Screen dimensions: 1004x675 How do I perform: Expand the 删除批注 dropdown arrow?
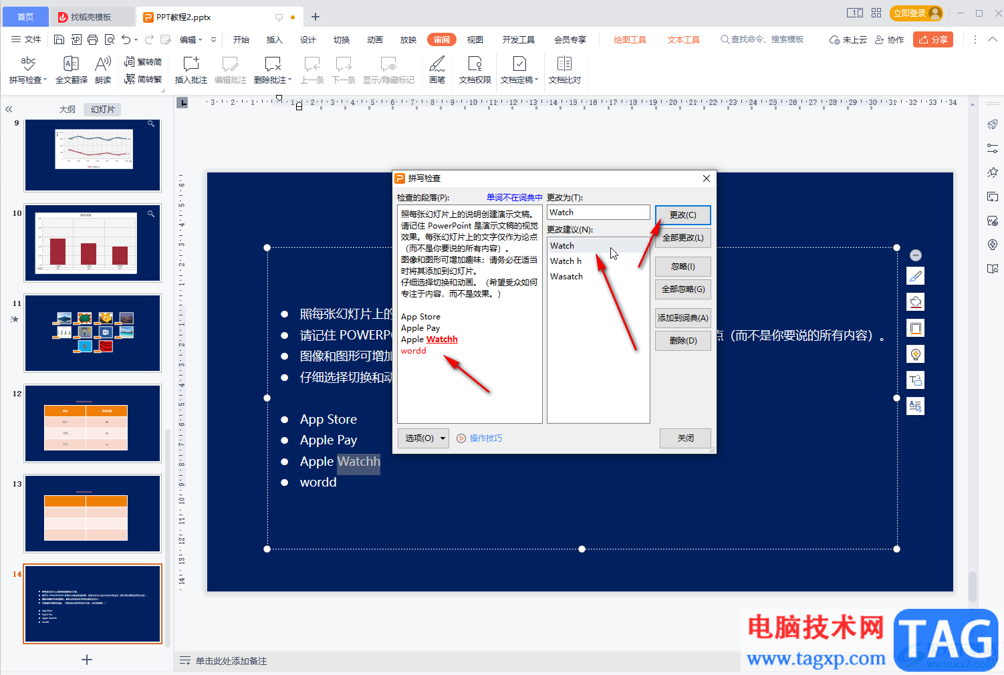[x=289, y=80]
